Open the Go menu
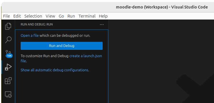Image resolution: width=214 pixels, height=103 pixels. coord(61,16)
